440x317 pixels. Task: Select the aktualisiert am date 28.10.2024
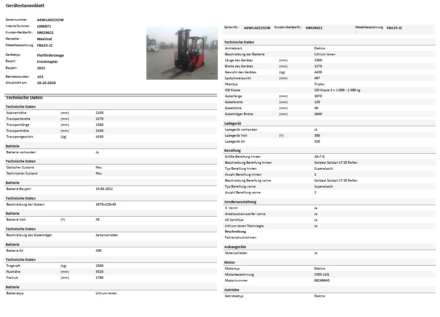pyautogui.click(x=46, y=82)
